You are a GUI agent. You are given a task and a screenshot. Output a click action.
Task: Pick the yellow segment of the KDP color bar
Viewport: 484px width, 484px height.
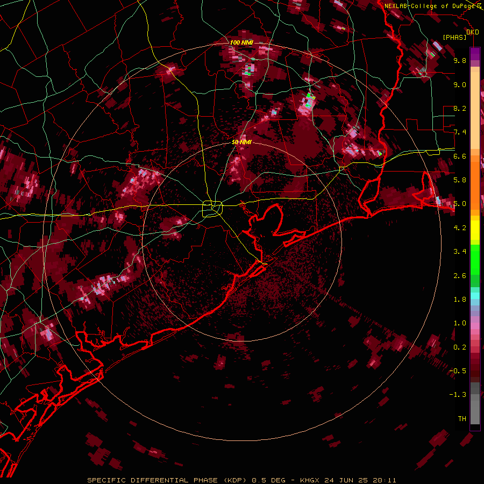475,230
